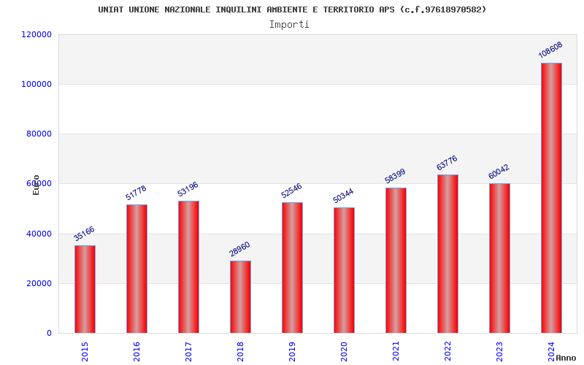The width and height of the screenshot is (584, 365).
Task: Select the 2018 bar valued 28960
Action: tap(240, 297)
